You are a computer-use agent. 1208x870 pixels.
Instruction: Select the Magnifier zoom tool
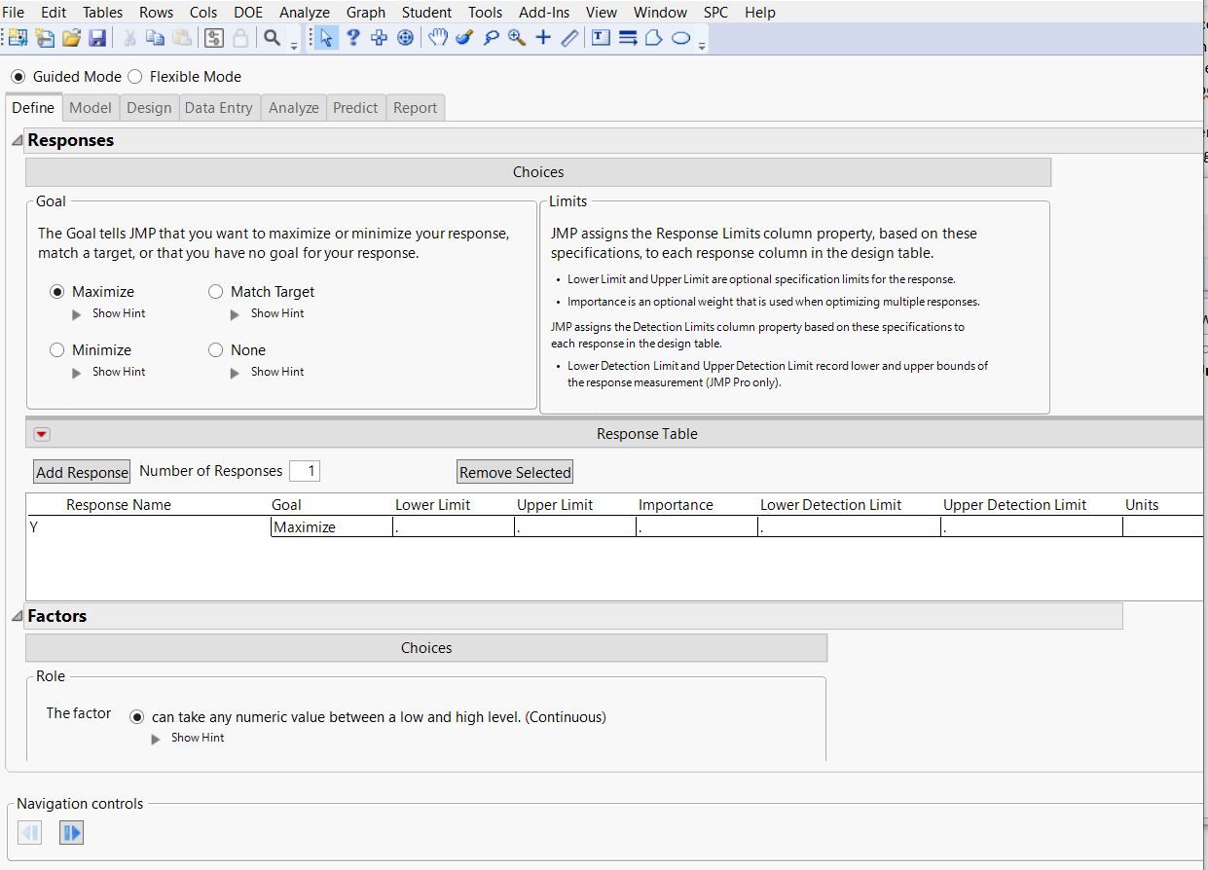coord(517,38)
